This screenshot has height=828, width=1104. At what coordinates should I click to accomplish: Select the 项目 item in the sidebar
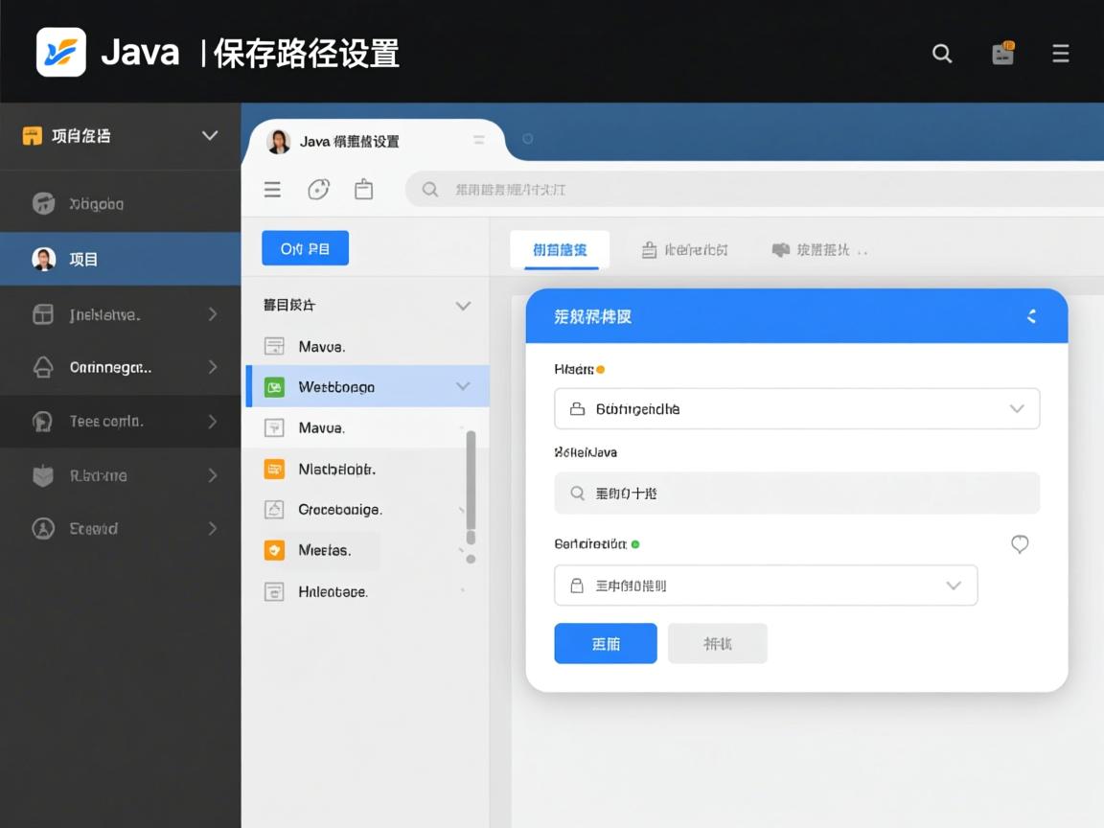click(x=86, y=259)
